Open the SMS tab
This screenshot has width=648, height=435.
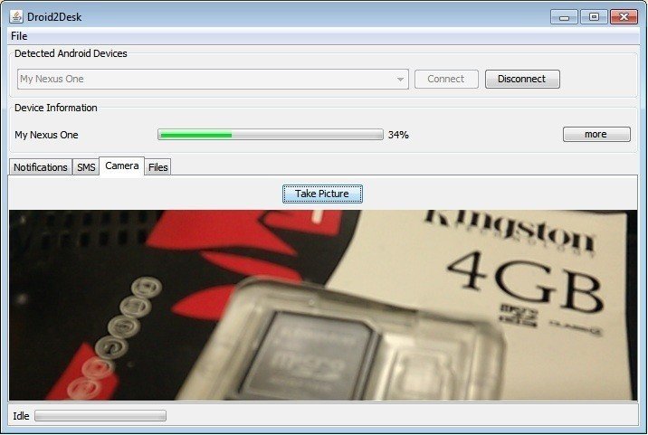86,167
